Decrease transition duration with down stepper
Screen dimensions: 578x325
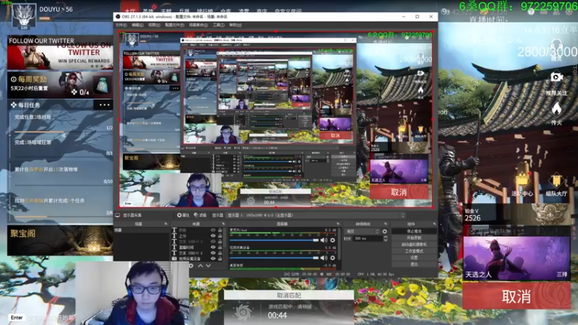[386, 240]
